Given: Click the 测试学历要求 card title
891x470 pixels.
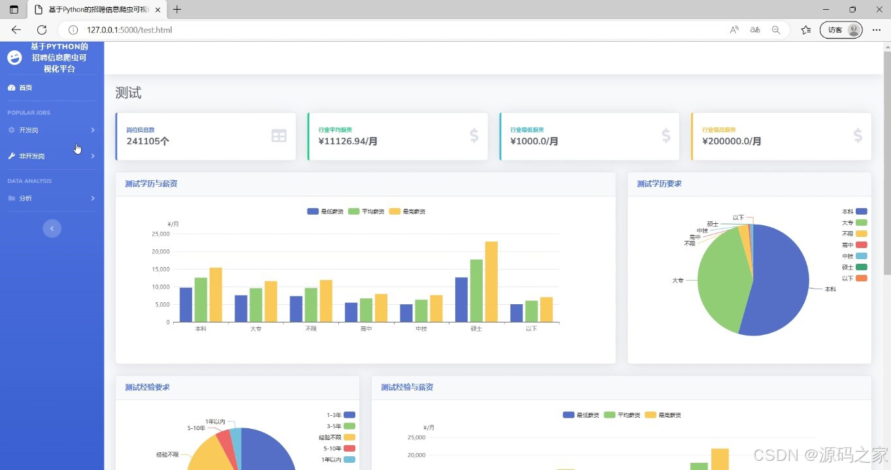Looking at the screenshot, I should [659, 184].
